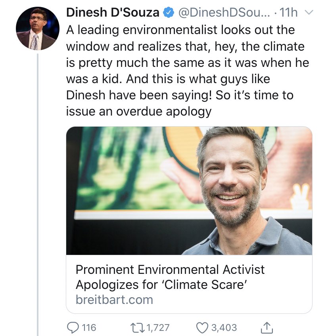Click the blue verified checkmark badge
Screen dimensions: 328x336
pos(168,13)
